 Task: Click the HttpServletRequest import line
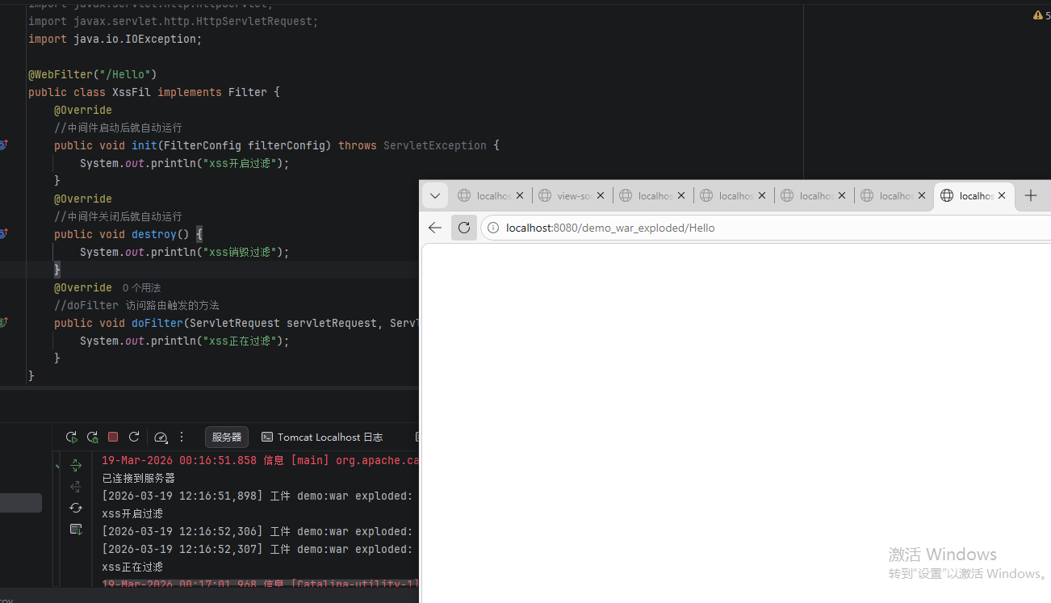(x=174, y=21)
